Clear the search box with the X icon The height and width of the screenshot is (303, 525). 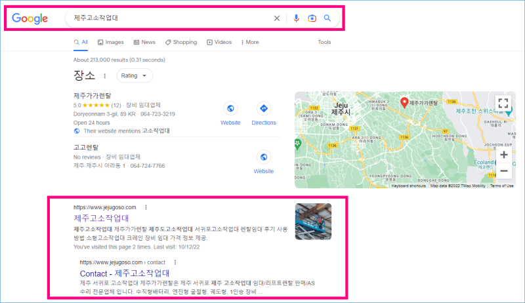(277, 18)
